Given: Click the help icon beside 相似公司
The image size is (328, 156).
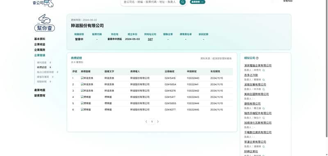Looking at the screenshot, I should (x=257, y=58).
